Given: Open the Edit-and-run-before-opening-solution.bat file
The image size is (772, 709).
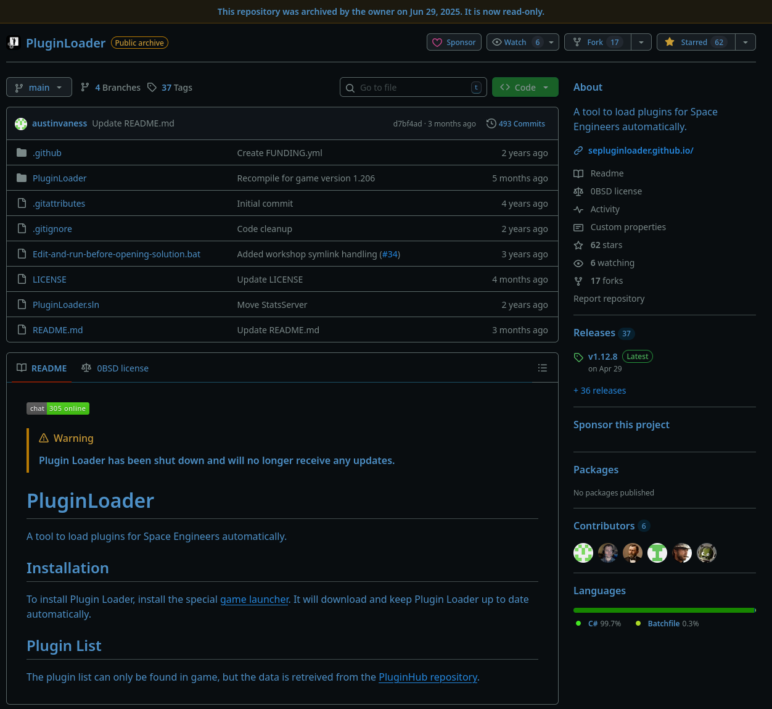Looking at the screenshot, I should coord(117,254).
